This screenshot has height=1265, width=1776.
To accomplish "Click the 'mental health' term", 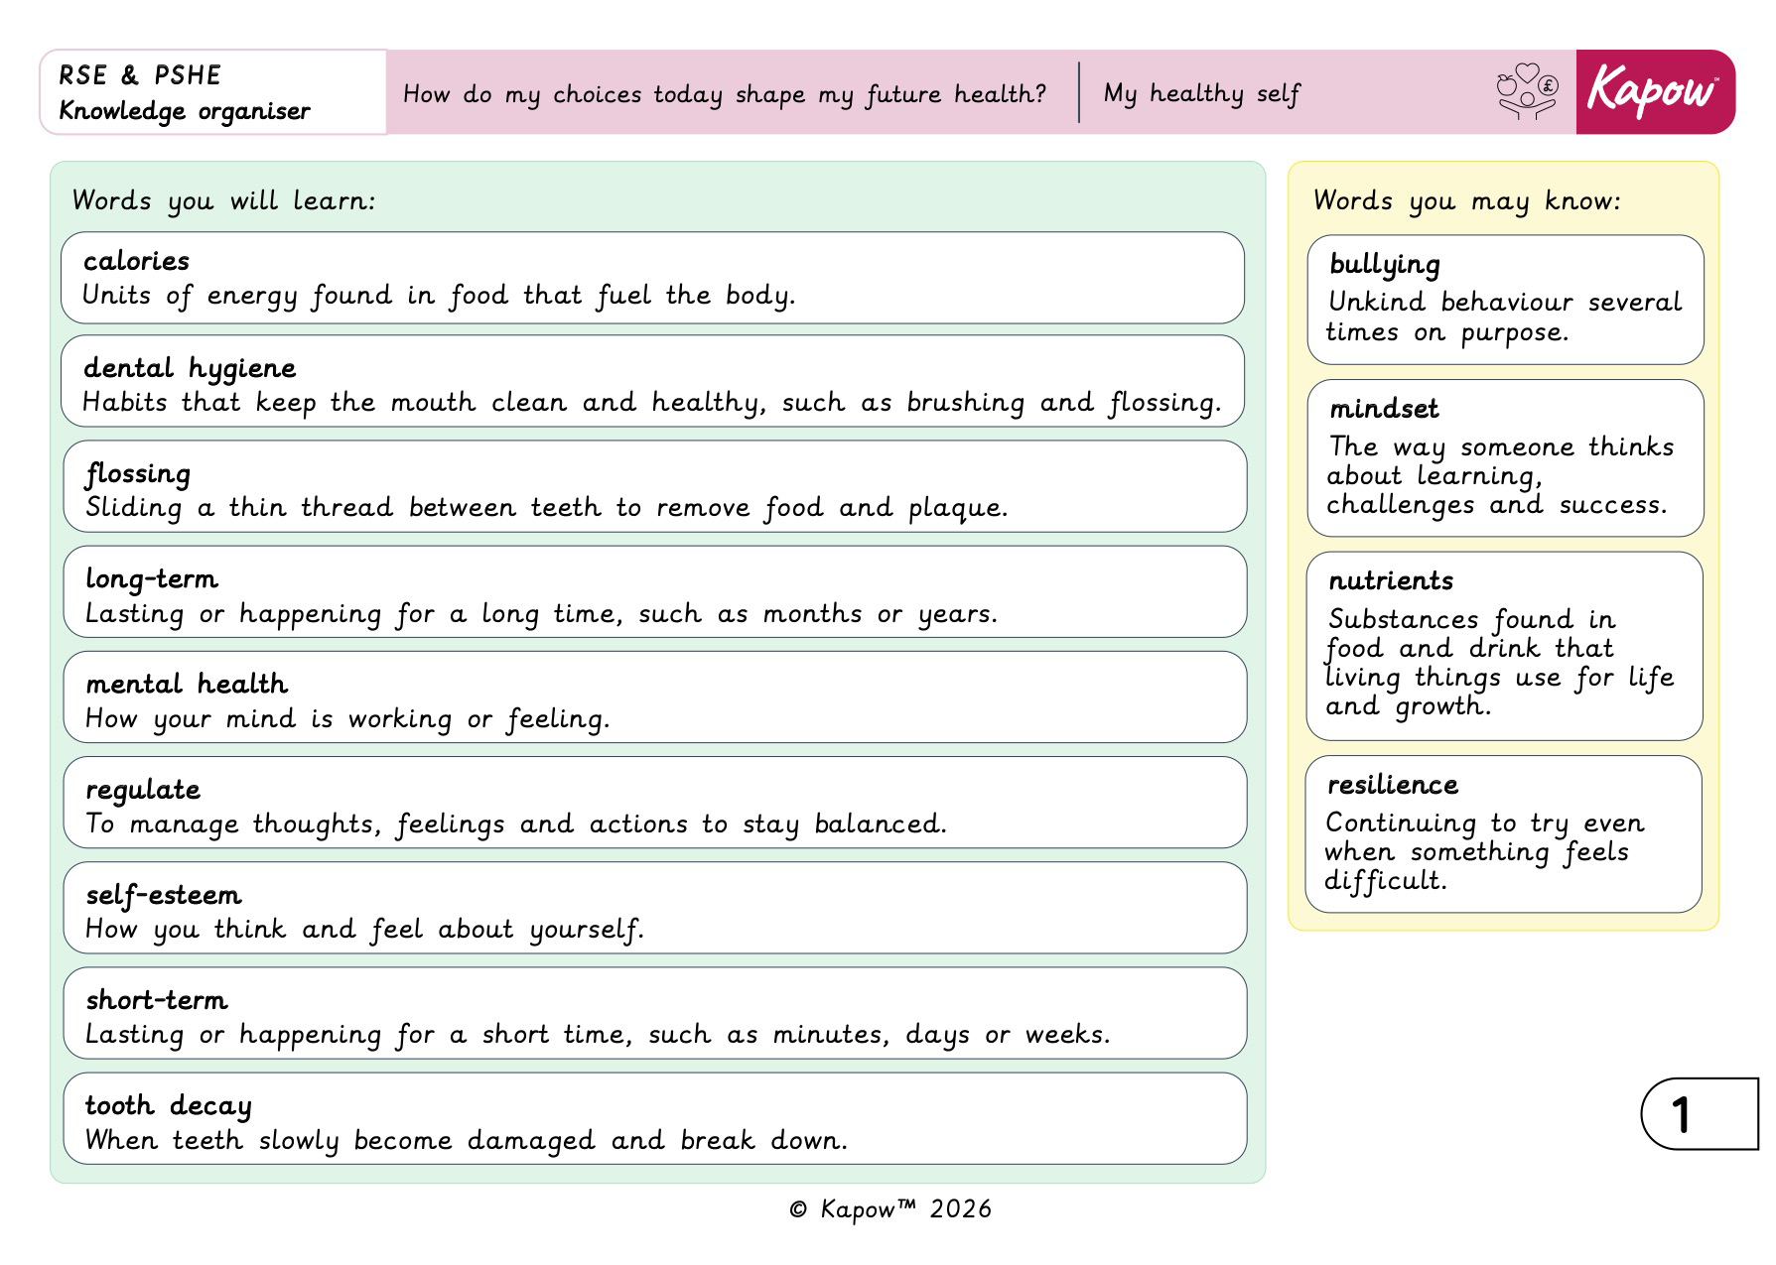I will (x=187, y=684).
